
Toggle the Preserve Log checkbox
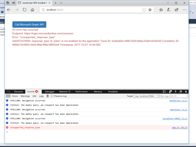coord(52,96)
